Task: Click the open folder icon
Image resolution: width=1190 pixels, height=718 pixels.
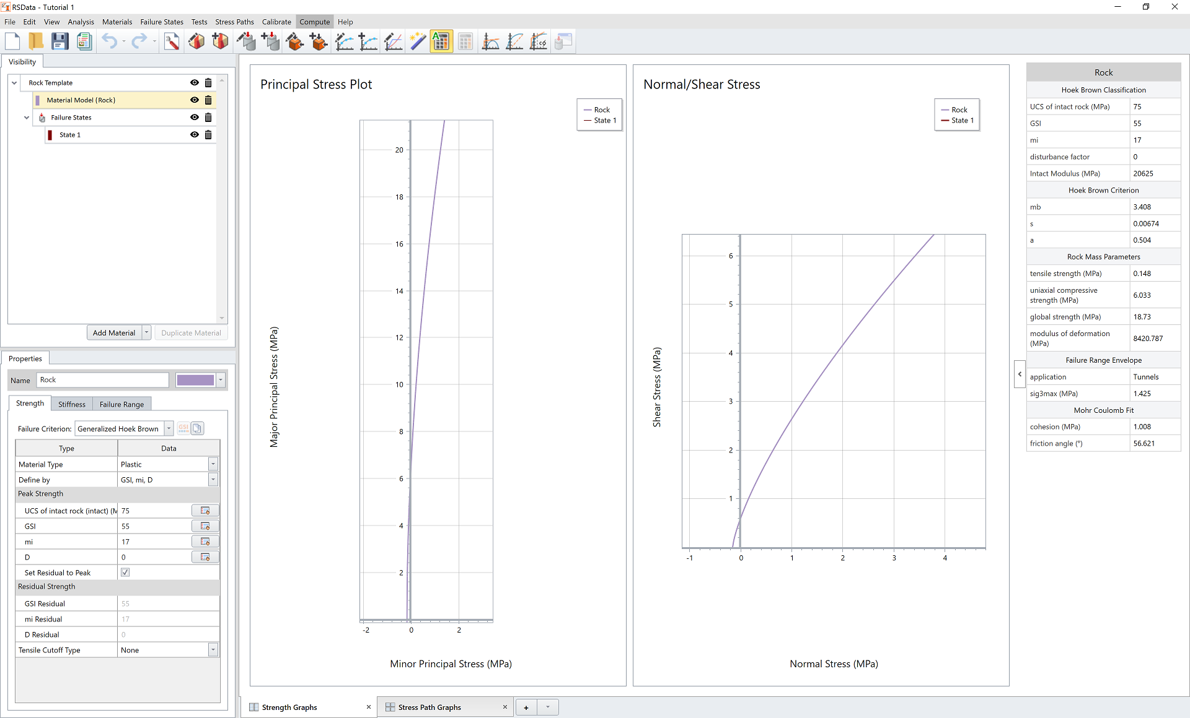Action: click(36, 41)
